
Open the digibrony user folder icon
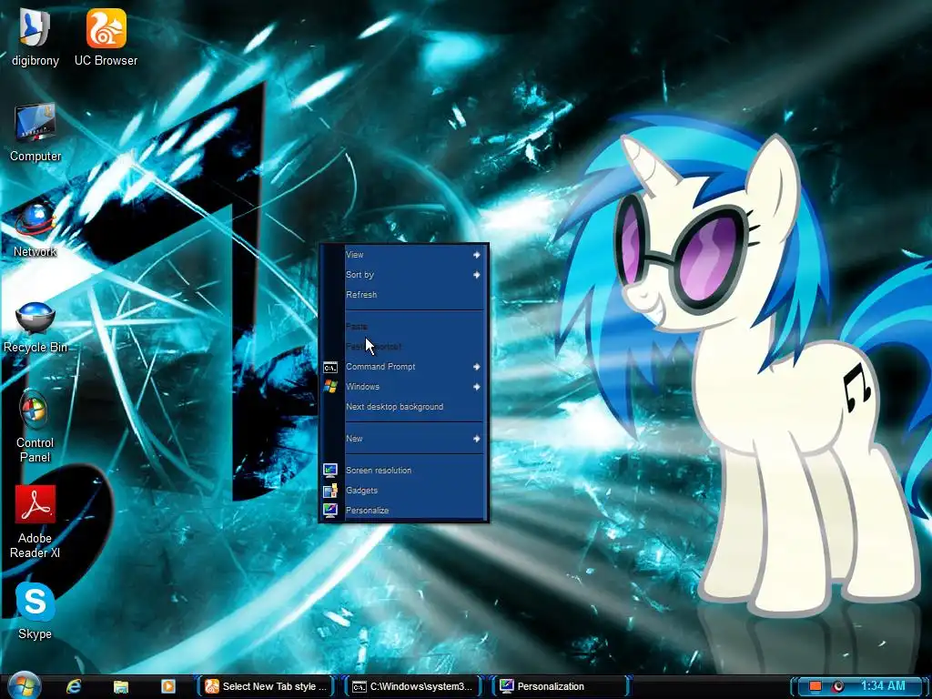pyautogui.click(x=35, y=28)
